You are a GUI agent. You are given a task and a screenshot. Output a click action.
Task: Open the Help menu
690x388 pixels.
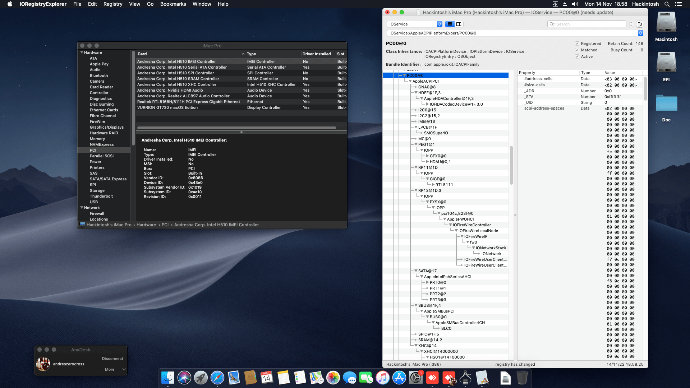223,4
